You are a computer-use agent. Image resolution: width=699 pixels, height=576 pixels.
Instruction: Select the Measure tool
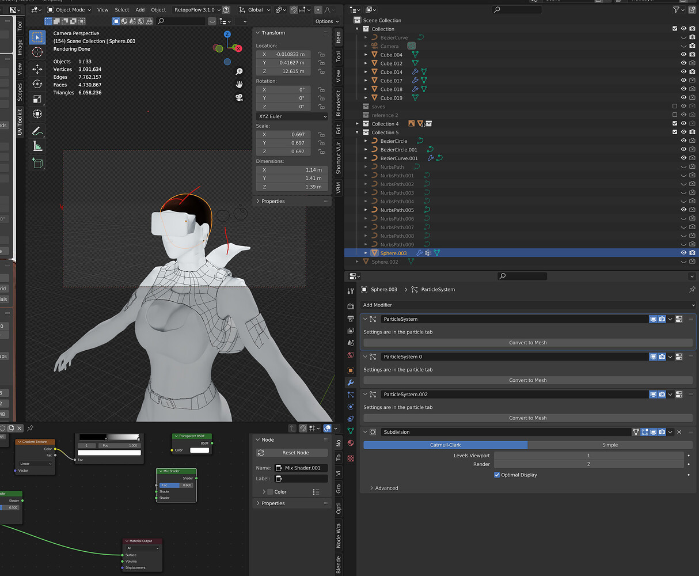tap(37, 146)
